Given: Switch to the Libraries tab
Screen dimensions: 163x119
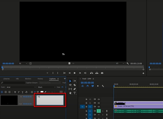Looking at the screenshot, I should coord(7,79).
